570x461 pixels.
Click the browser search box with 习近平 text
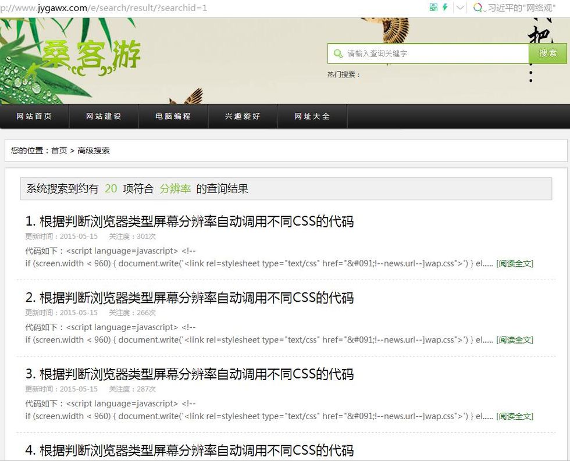pyautogui.click(x=522, y=8)
